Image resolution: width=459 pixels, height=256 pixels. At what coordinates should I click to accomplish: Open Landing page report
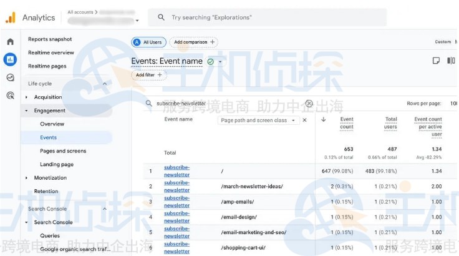tap(57, 164)
